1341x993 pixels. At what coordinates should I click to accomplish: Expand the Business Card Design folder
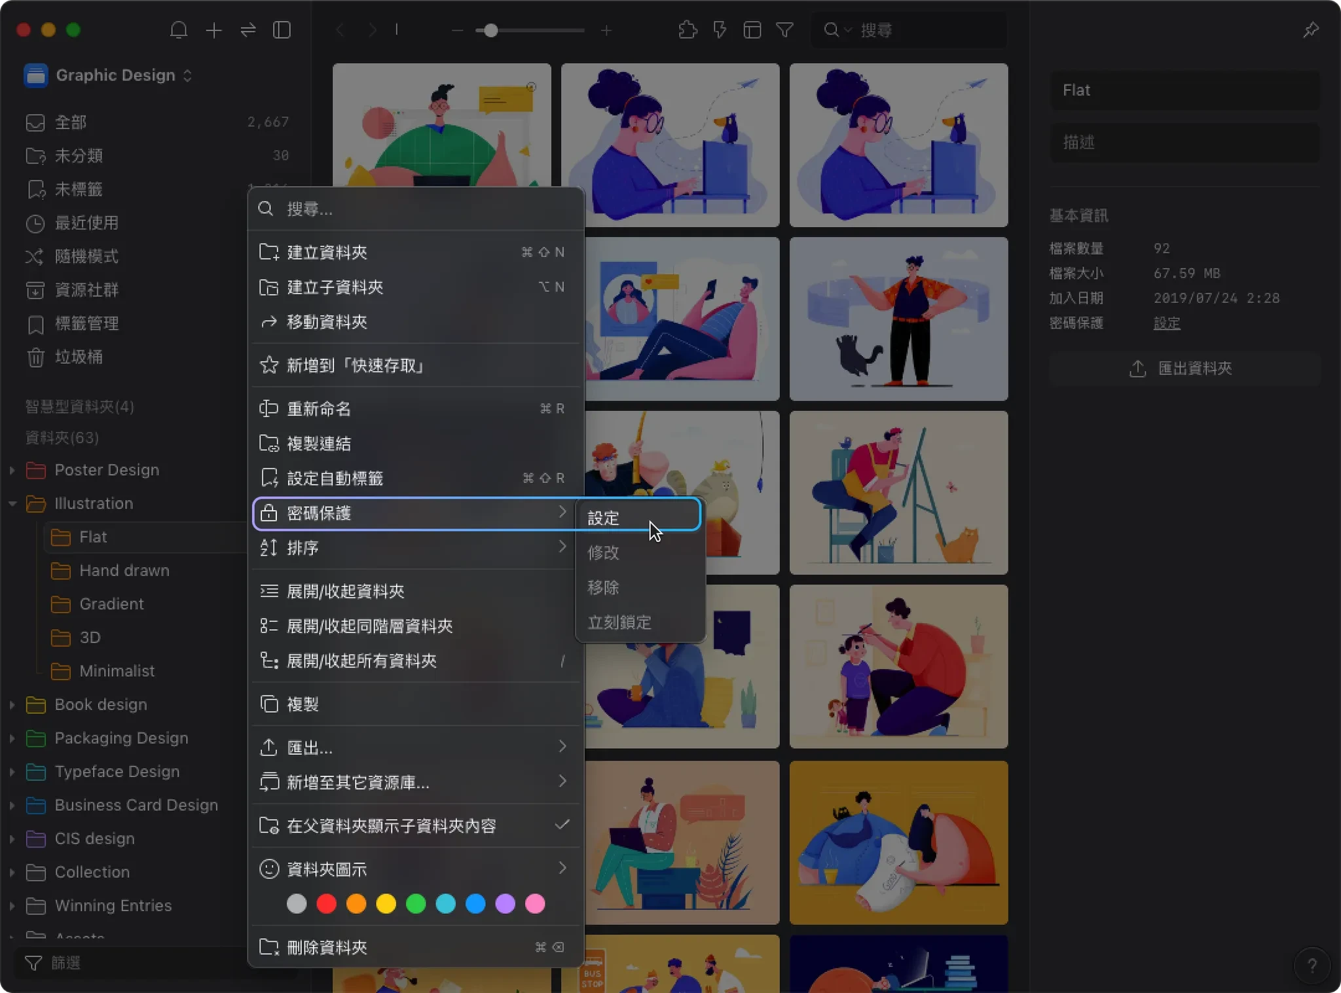pyautogui.click(x=12, y=805)
